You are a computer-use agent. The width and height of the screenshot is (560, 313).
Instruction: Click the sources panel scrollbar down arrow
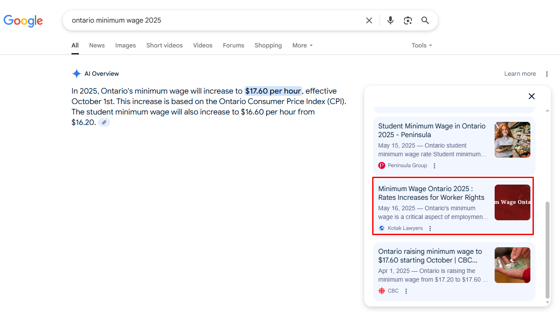pos(548,302)
